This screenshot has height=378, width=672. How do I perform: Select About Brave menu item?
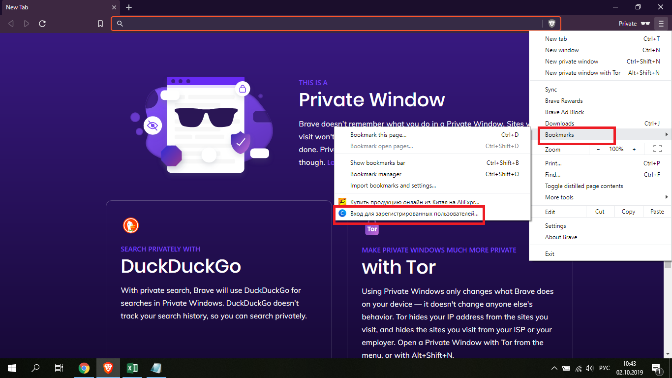pos(600,237)
